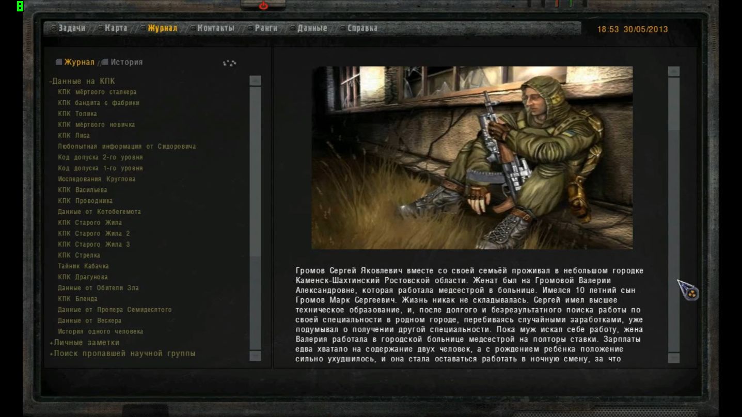Switch to the Карта tab
The width and height of the screenshot is (742, 417).
pyautogui.click(x=116, y=28)
